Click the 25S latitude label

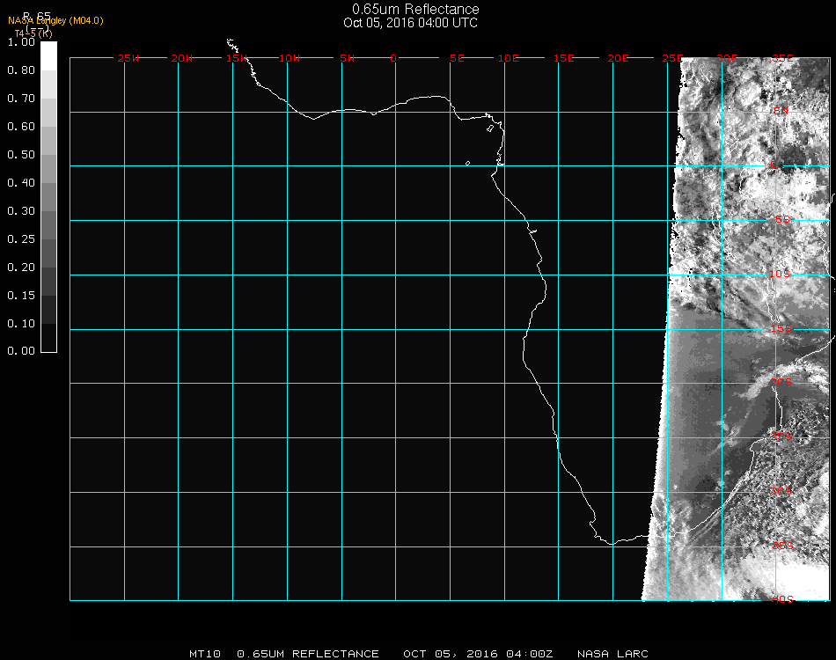[x=780, y=436]
